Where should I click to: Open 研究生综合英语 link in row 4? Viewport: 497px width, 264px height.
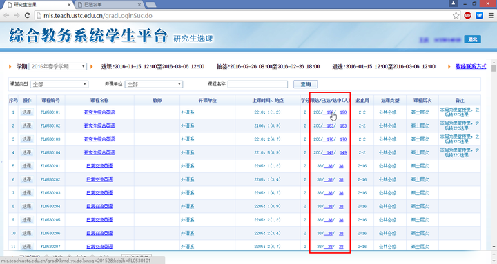(99, 152)
